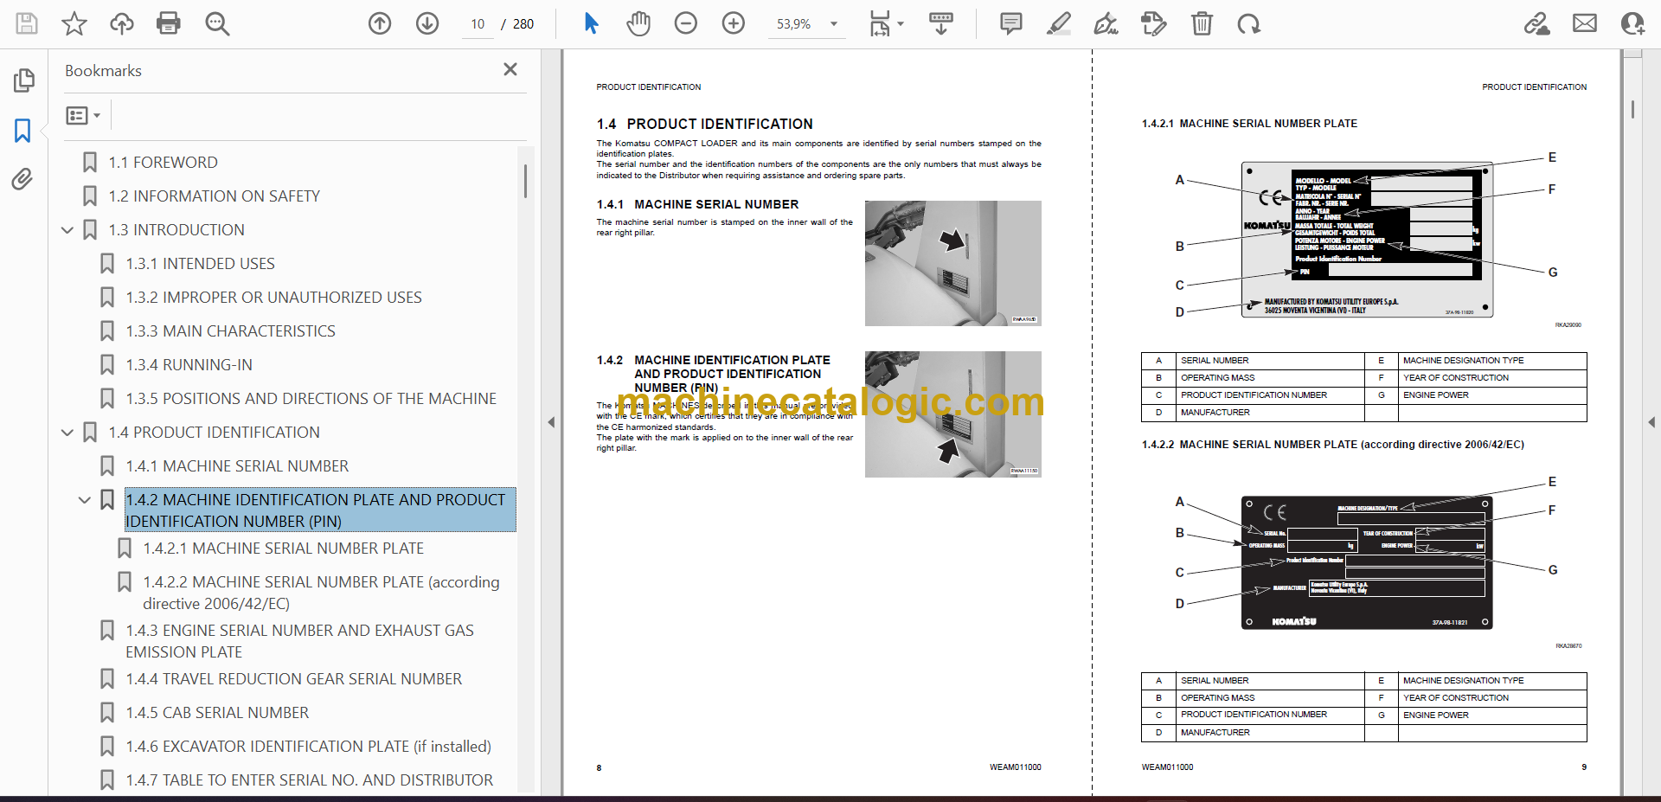Rotate the page with circular arrow
The width and height of the screenshot is (1661, 802).
click(x=1248, y=23)
